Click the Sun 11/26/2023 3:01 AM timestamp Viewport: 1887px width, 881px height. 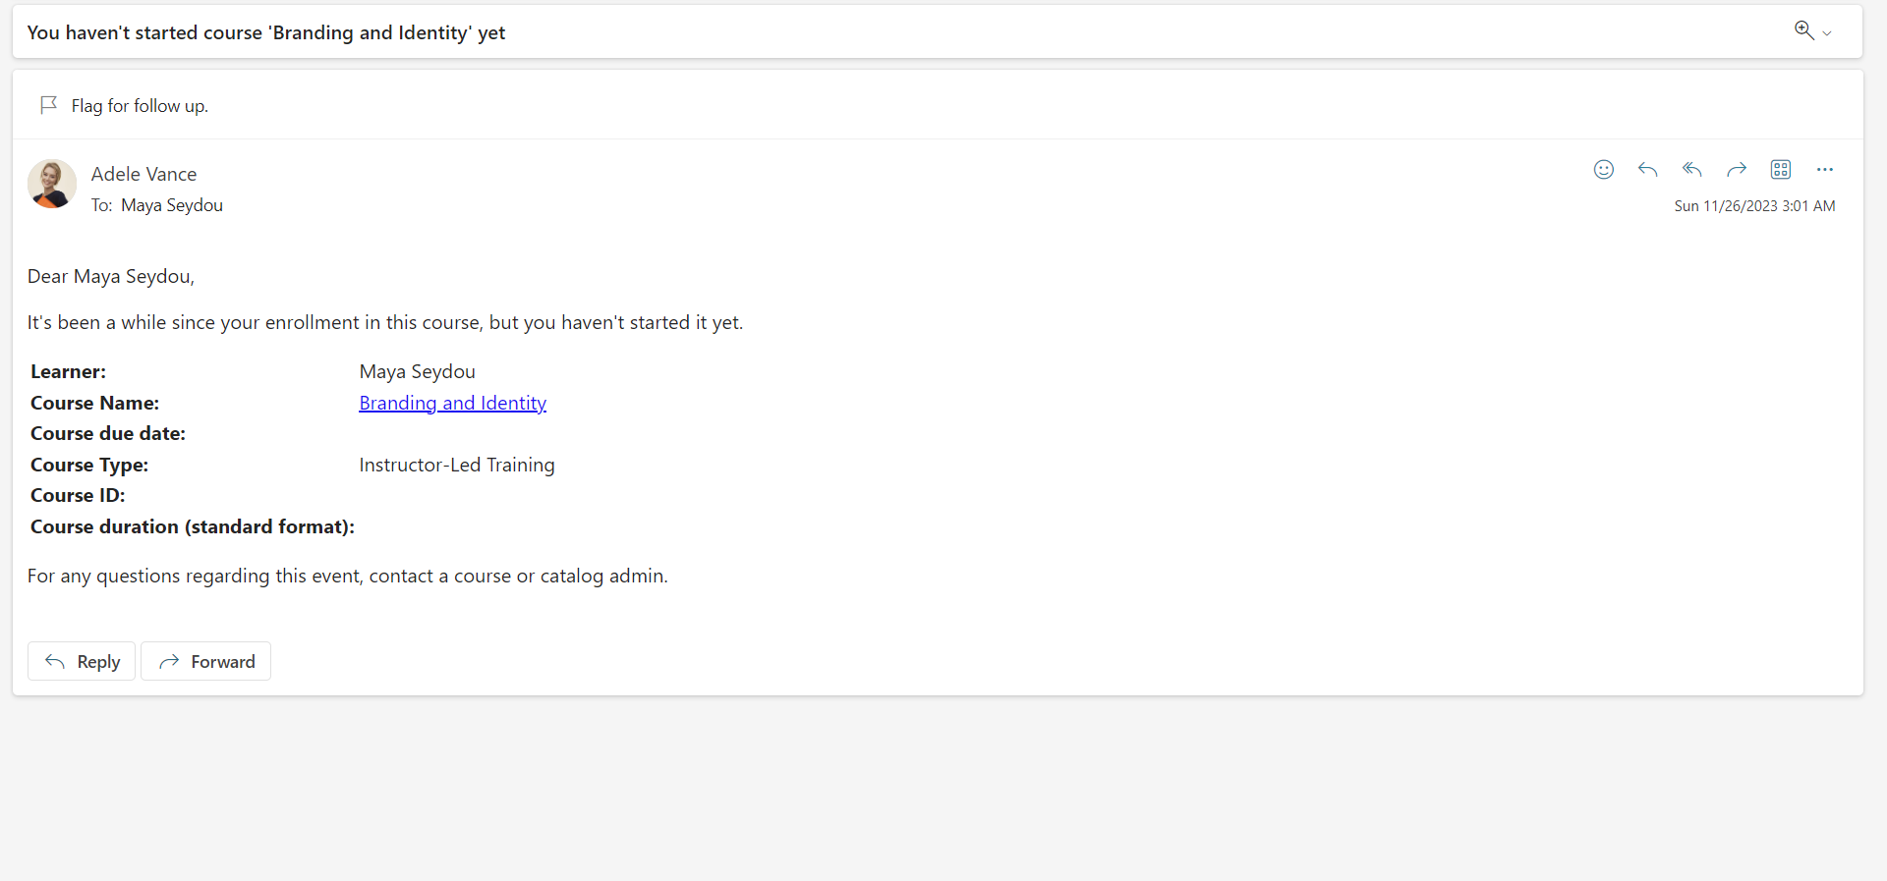(x=1754, y=206)
